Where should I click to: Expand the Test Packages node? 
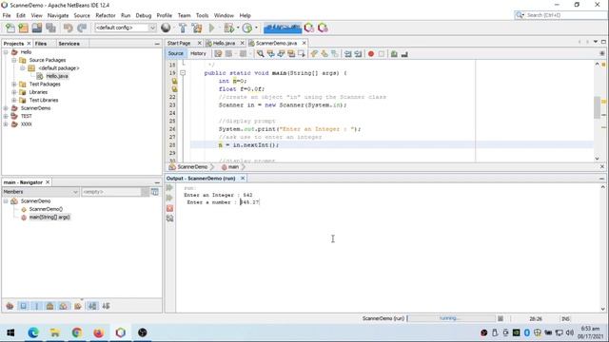pyautogui.click(x=14, y=85)
